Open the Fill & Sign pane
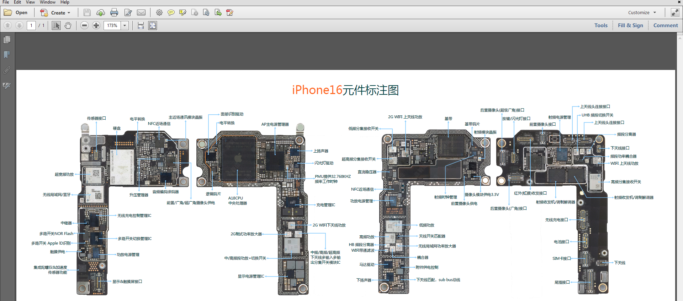This screenshot has width=683, height=301. pyautogui.click(x=630, y=26)
